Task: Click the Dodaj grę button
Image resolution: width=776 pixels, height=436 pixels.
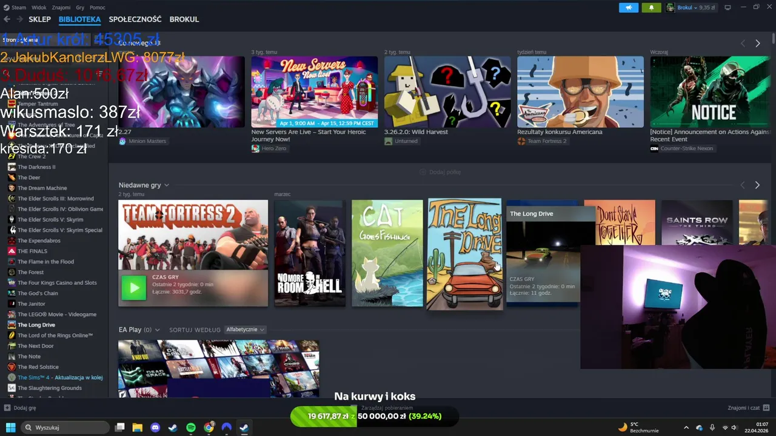Action: pyautogui.click(x=20, y=408)
